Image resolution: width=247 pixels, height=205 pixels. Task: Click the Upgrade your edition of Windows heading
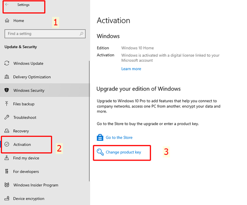138,89
